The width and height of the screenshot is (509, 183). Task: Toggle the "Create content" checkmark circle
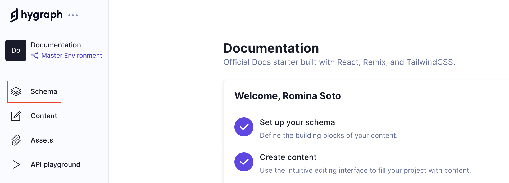(244, 162)
